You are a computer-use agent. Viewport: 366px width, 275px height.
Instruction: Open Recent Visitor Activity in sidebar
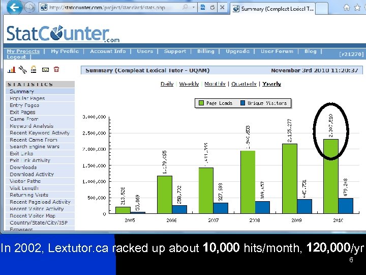click(40, 209)
